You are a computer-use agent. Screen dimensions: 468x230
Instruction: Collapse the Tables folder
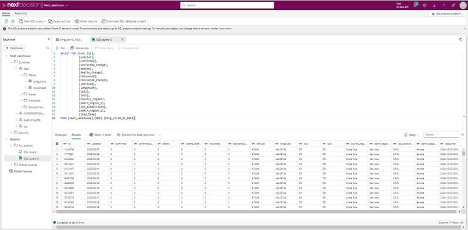[21, 75]
